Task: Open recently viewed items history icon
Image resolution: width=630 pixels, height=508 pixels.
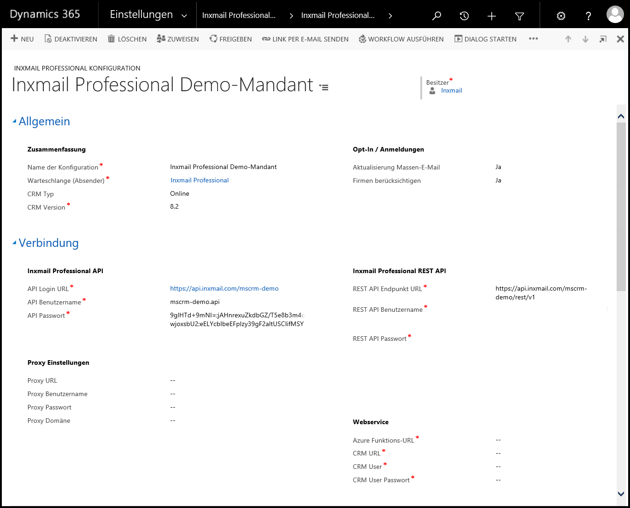Action: click(x=464, y=16)
